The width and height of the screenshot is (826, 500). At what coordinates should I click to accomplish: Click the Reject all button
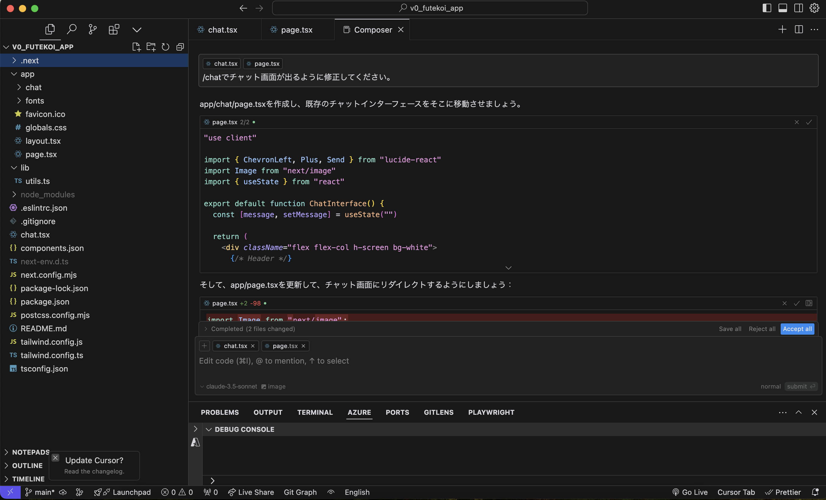coord(762,329)
